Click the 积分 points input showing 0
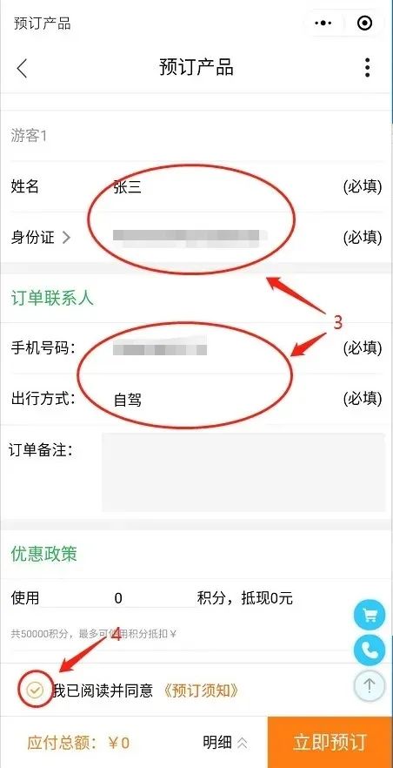This screenshot has height=768, width=393. [x=118, y=598]
